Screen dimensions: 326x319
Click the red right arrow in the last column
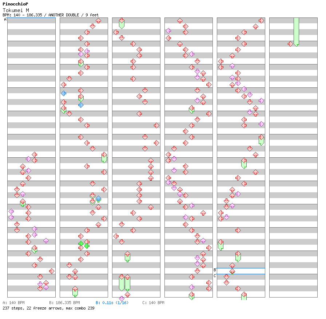click(290, 44)
